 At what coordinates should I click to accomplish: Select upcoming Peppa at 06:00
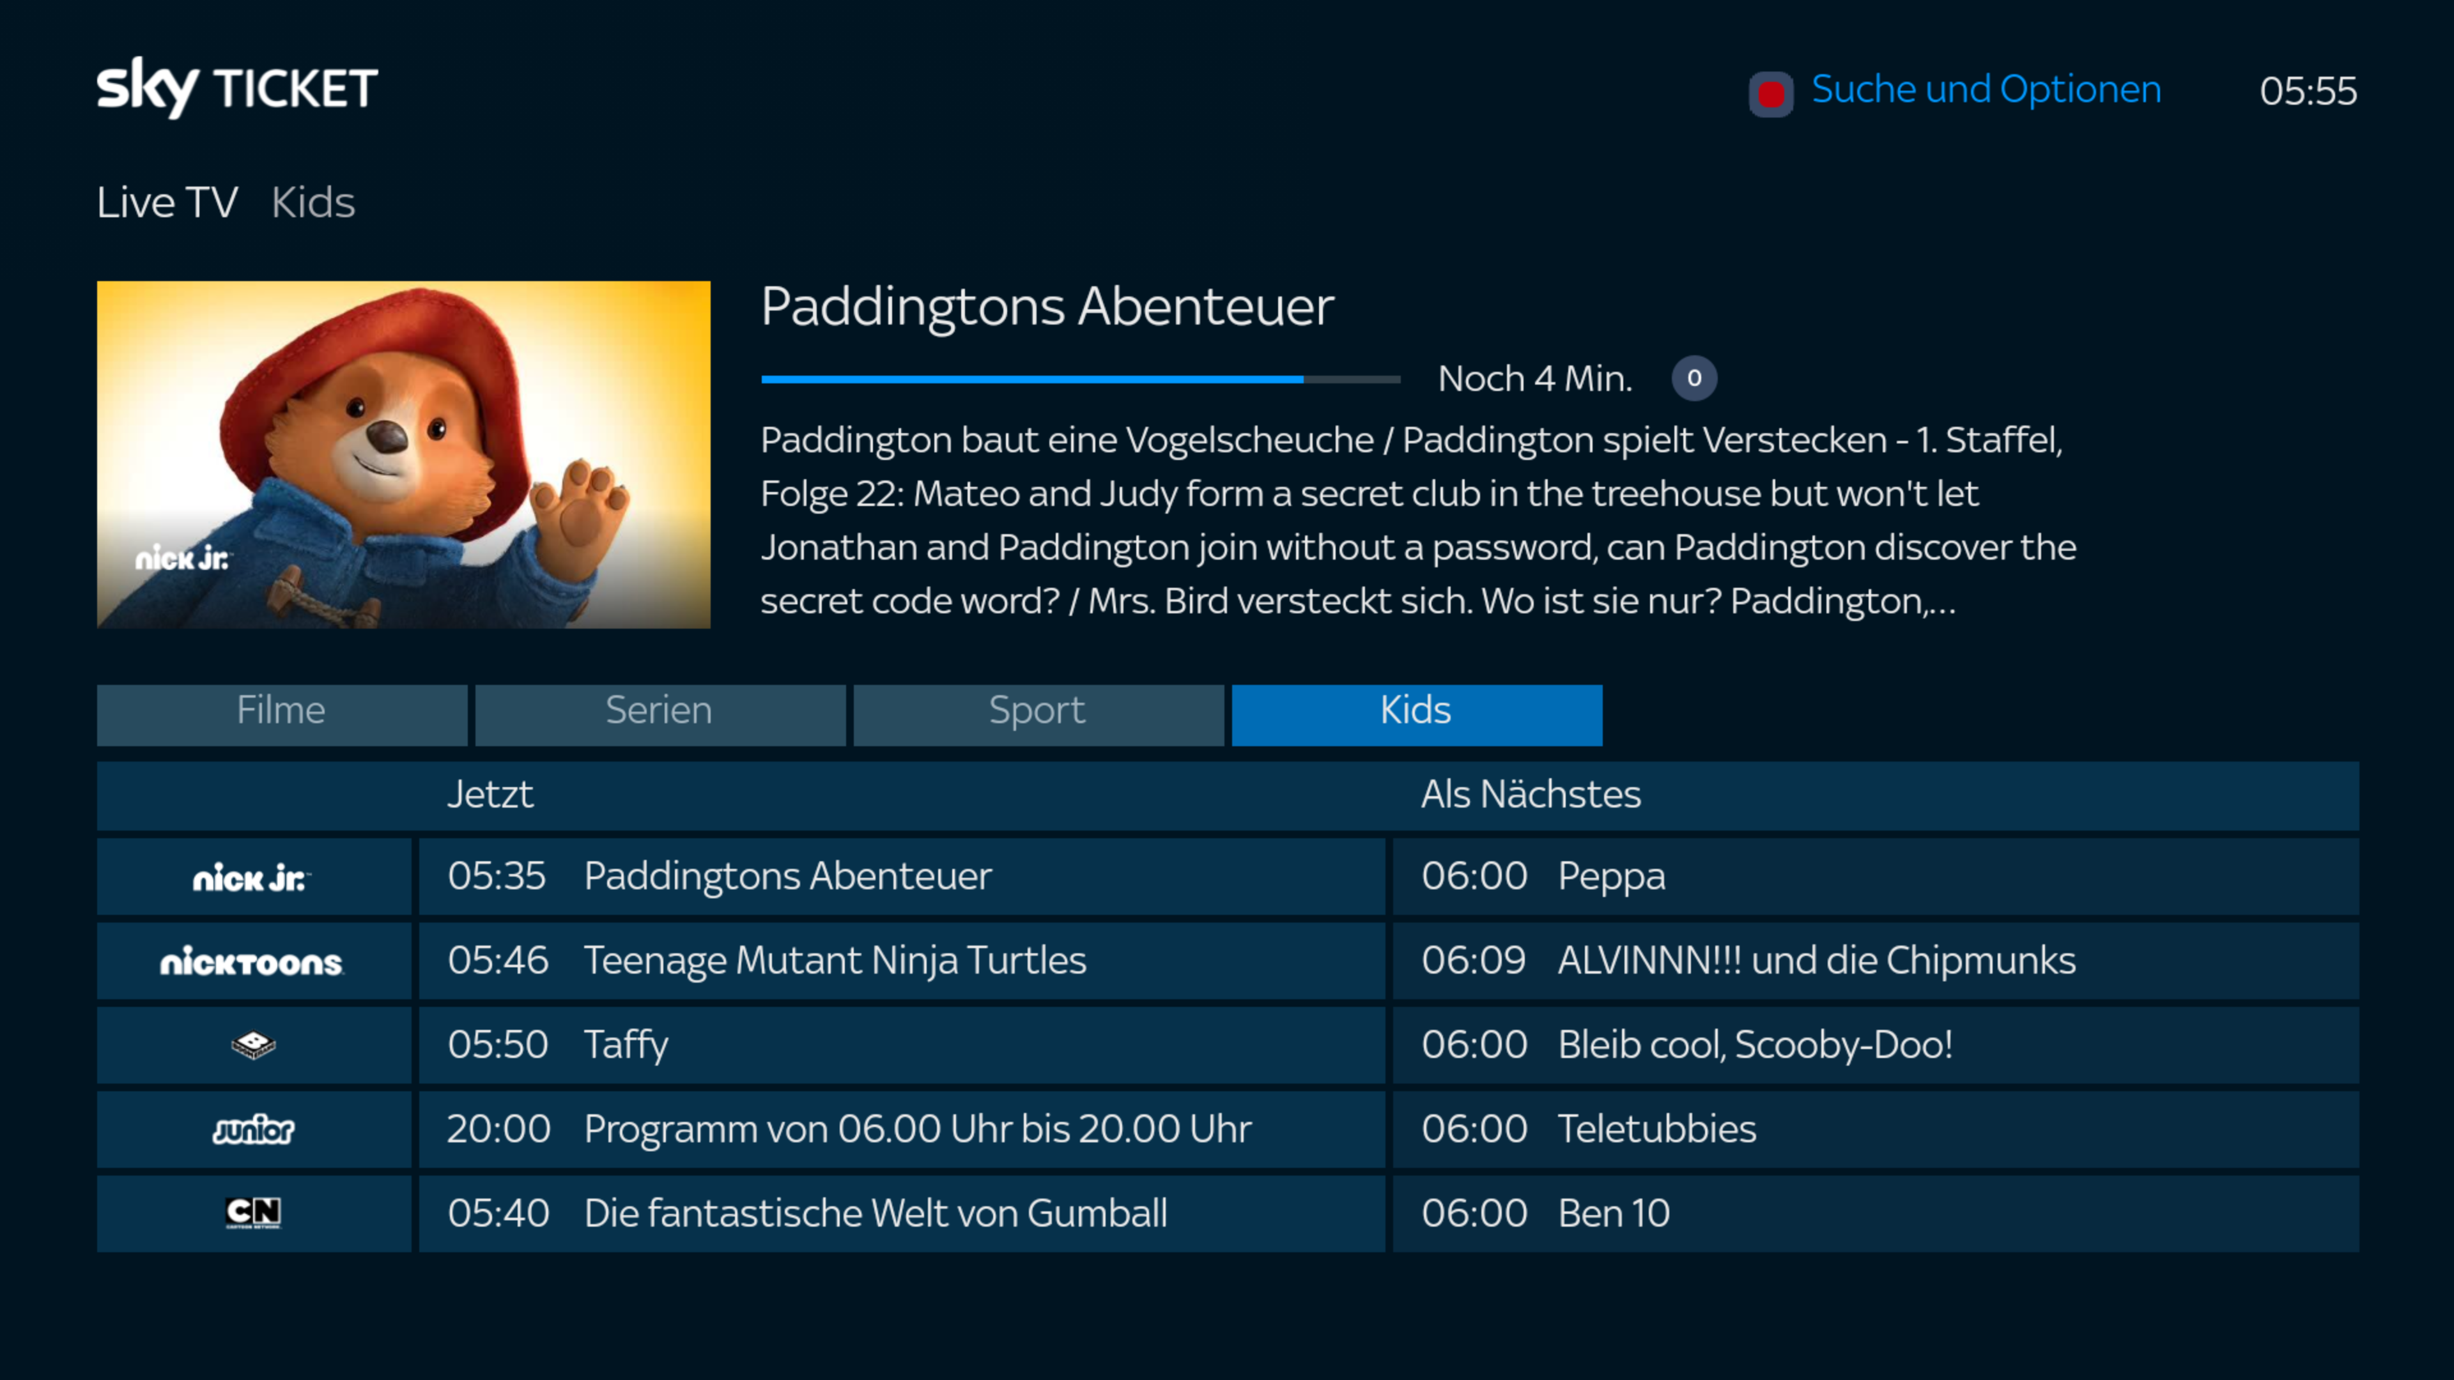click(x=1876, y=877)
